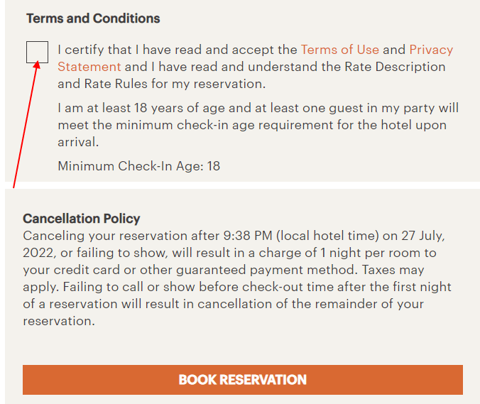
Task: Click the 27 July date in cancellation policy
Action: [423, 236]
